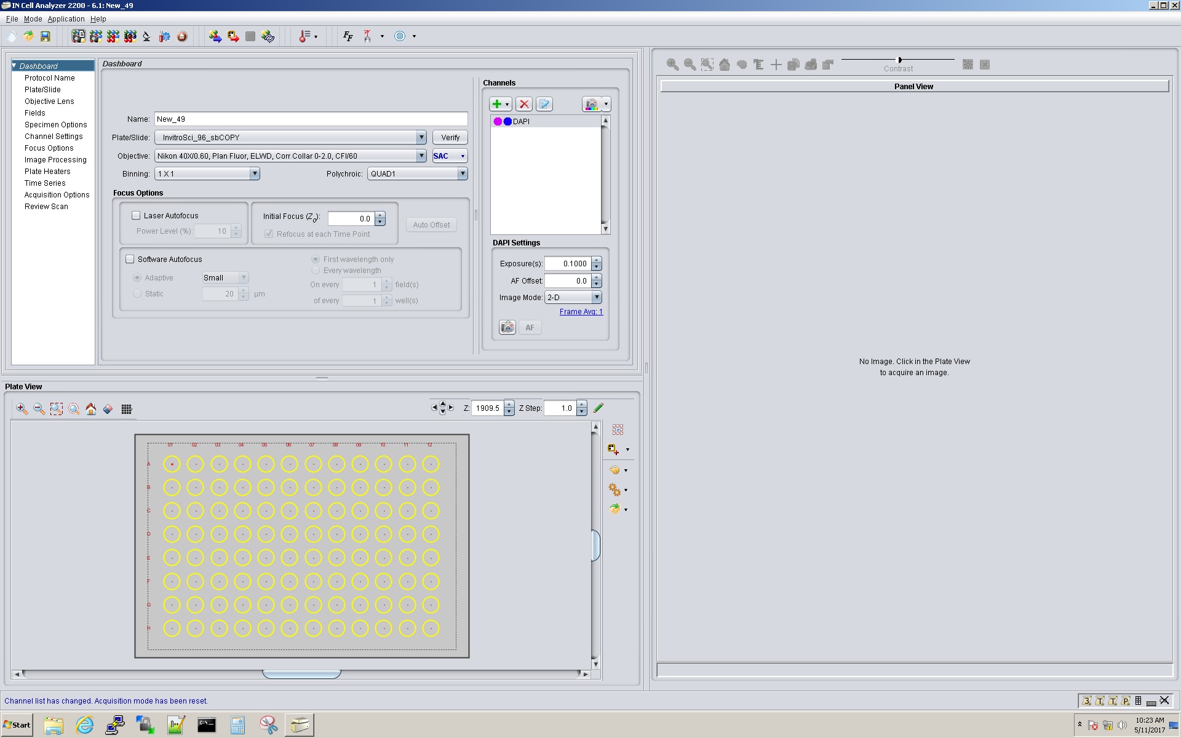
Task: Expand the Binning 1 X 1 dropdown
Action: pyautogui.click(x=254, y=173)
